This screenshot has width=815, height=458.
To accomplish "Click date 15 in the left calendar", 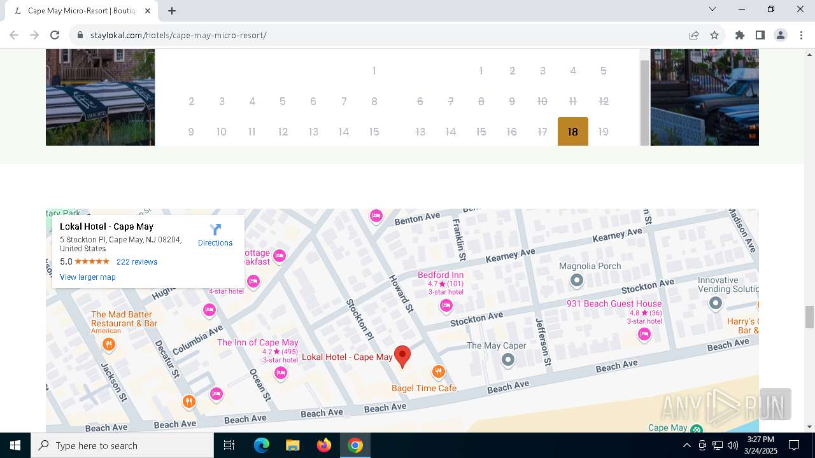I will click(x=374, y=132).
